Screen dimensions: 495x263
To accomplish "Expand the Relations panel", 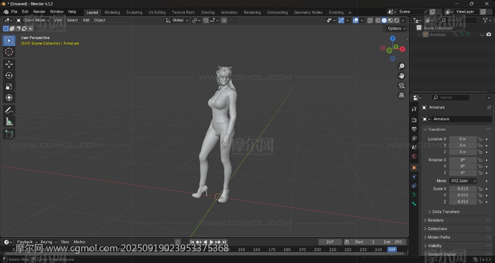I will 435,220.
